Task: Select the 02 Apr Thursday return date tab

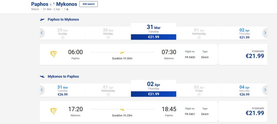Action: pyautogui.click(x=153, y=88)
